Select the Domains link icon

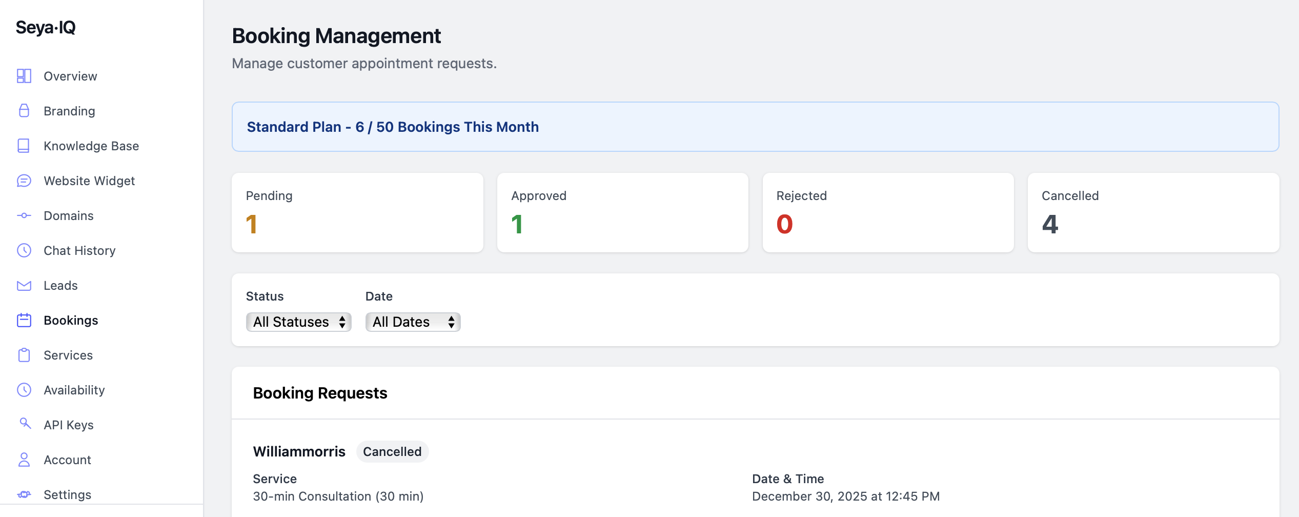(24, 215)
